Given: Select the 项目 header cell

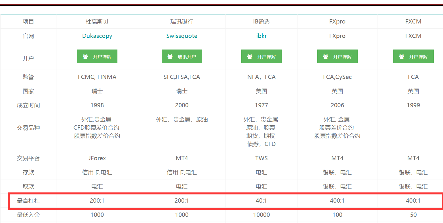Looking at the screenshot, I should click(28, 22).
